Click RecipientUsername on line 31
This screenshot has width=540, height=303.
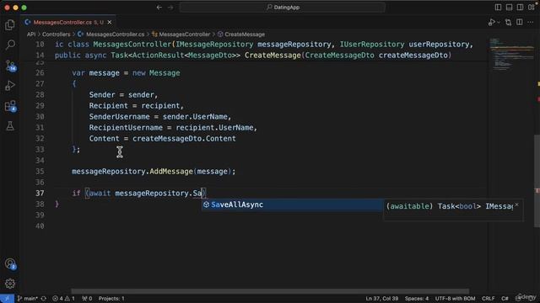tap(126, 127)
